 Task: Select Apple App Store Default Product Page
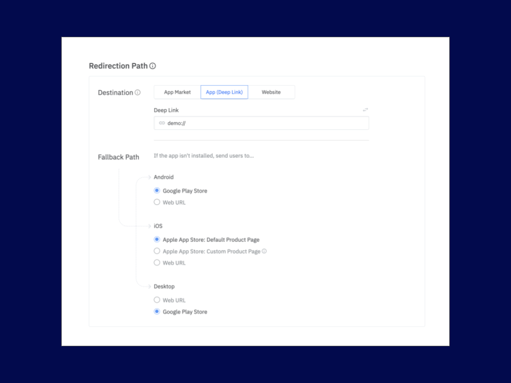point(156,239)
